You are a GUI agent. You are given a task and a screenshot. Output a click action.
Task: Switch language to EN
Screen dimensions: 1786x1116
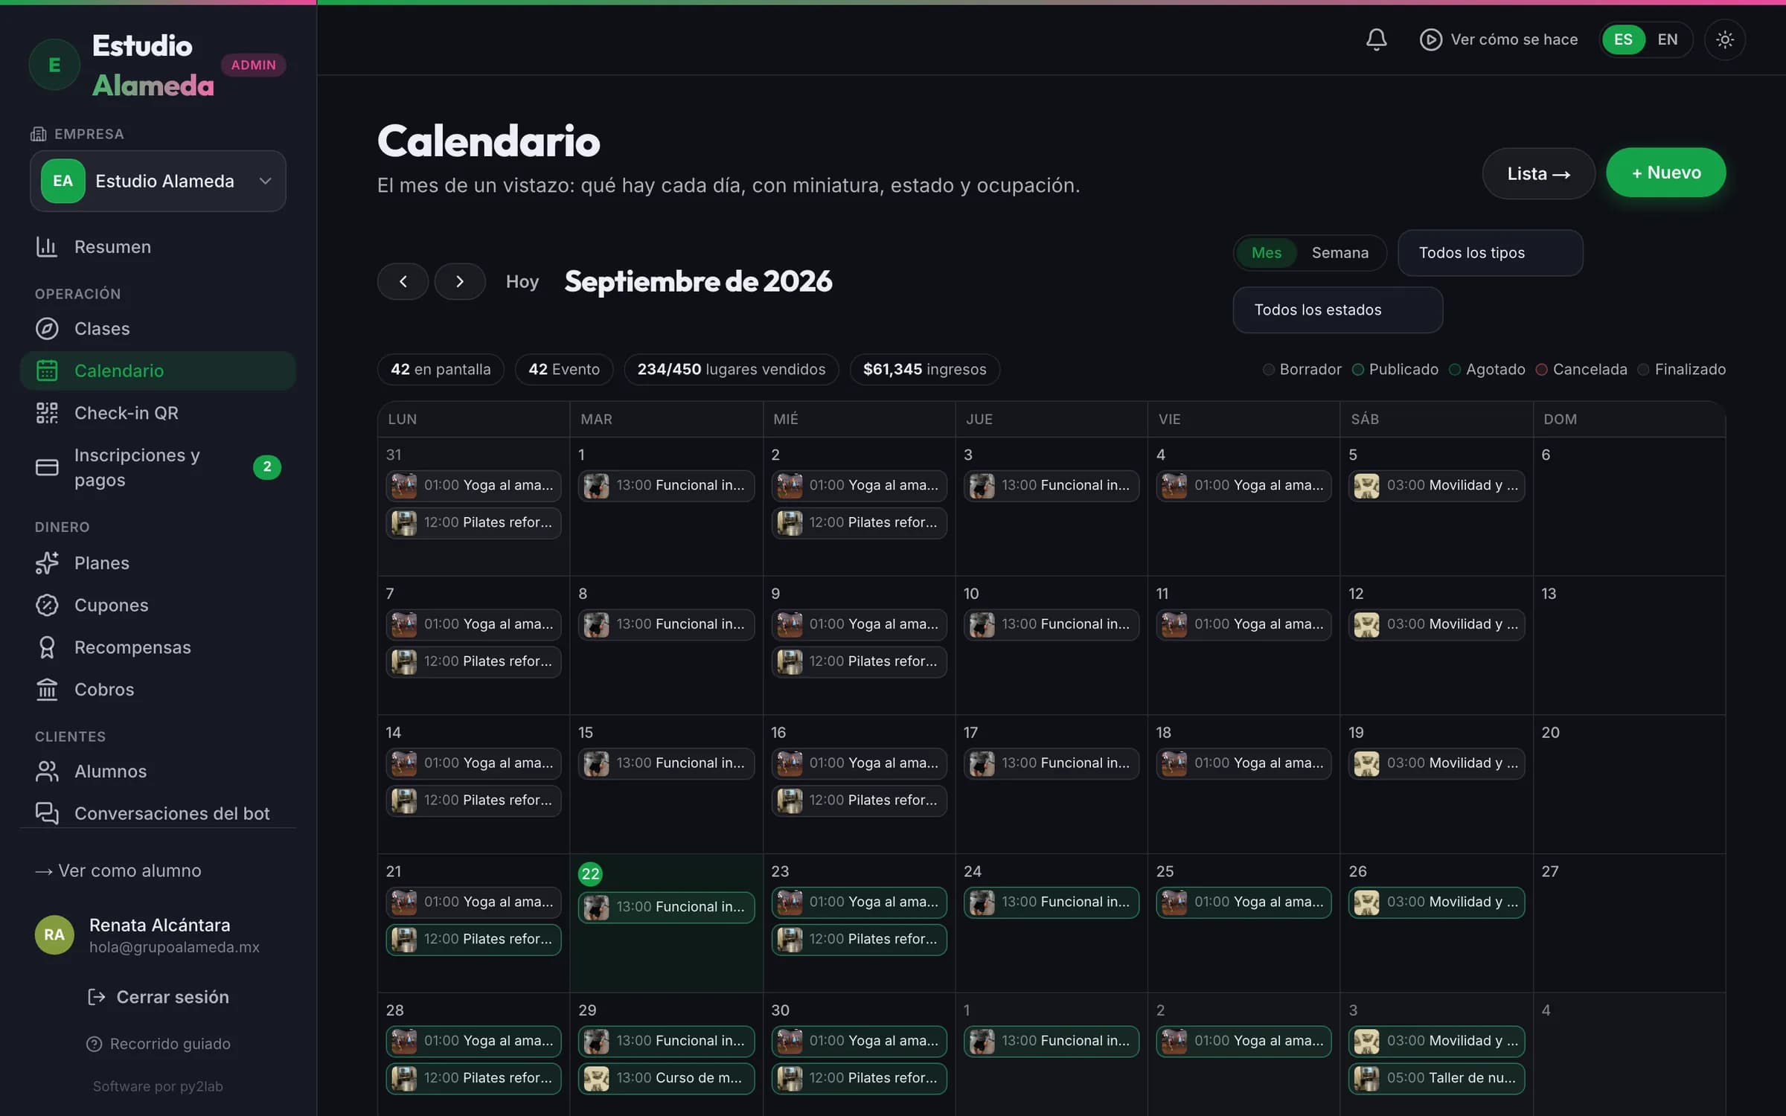(1667, 39)
